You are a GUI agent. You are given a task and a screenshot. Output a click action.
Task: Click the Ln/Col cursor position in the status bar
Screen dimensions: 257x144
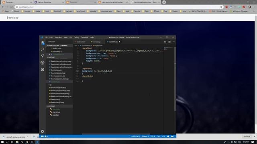(x=135, y=136)
